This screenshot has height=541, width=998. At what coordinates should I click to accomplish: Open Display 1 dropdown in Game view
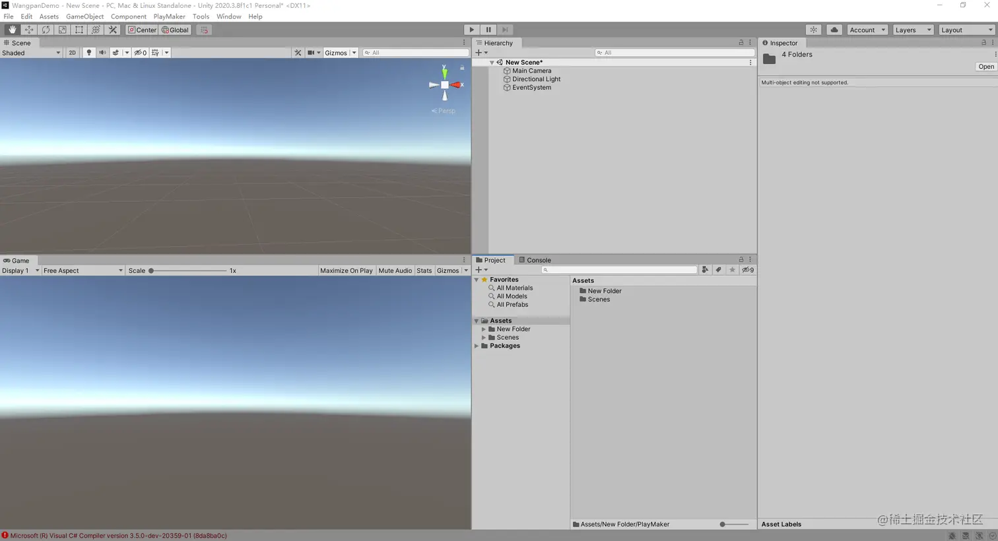[x=20, y=270]
